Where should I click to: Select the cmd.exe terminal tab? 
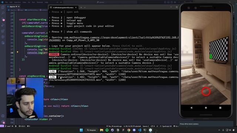click(x=63, y=7)
